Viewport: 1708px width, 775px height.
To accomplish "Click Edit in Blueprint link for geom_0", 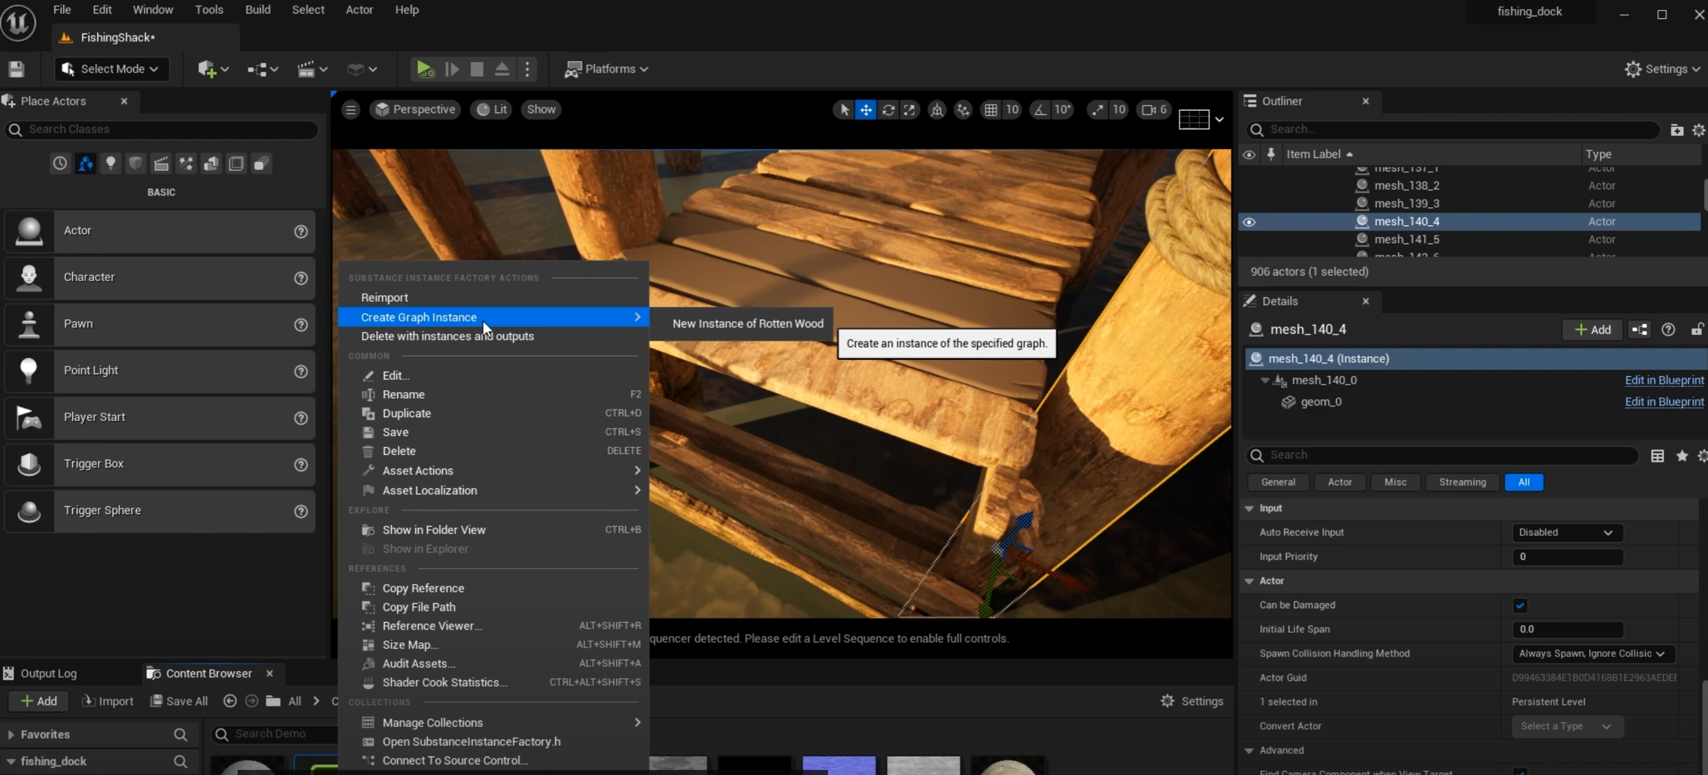I will pos(1664,402).
